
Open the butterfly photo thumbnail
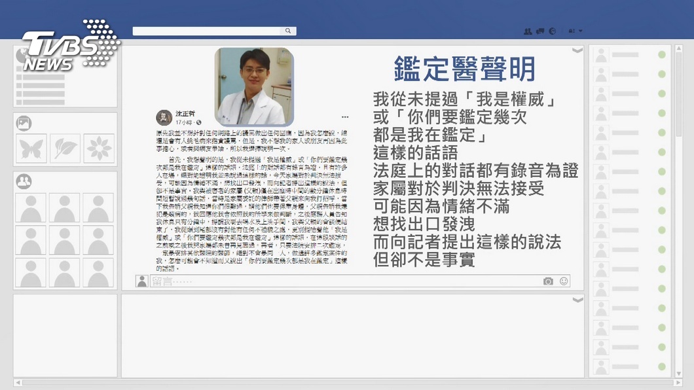(31, 148)
